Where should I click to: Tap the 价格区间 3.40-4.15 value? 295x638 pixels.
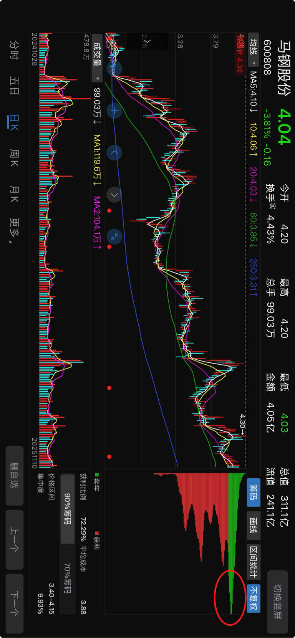coord(51,598)
